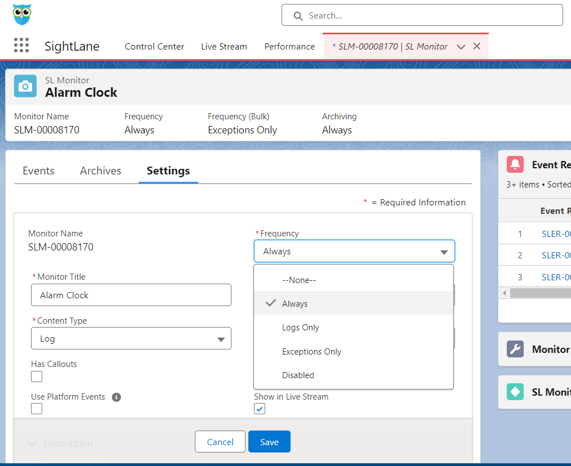Select Exceptions Only frequency option
Screen dimensions: 571x466
(354, 351)
